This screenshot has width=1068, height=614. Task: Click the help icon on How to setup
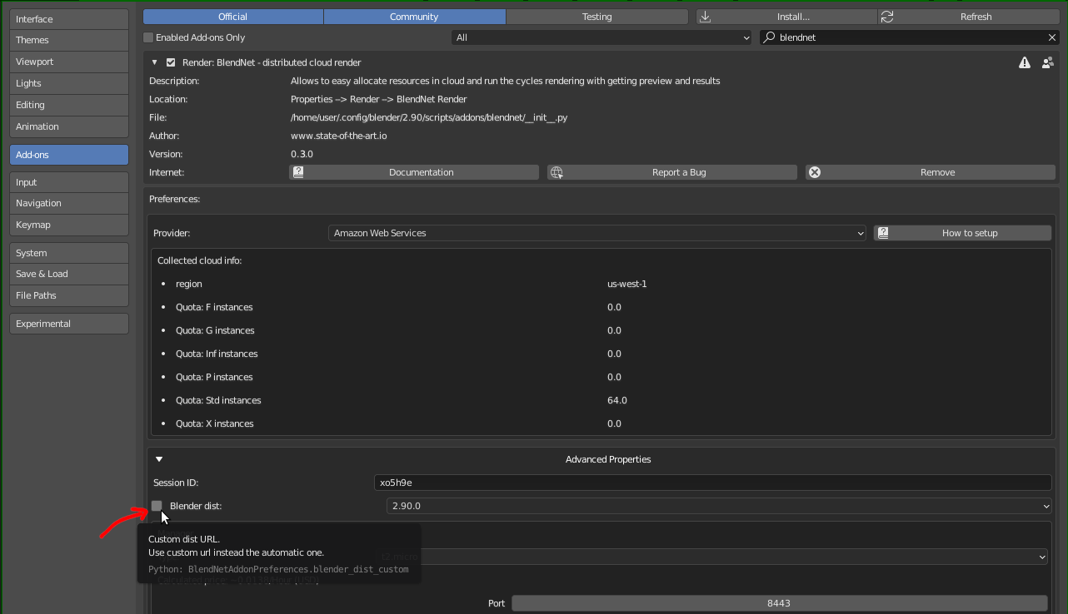(x=883, y=233)
